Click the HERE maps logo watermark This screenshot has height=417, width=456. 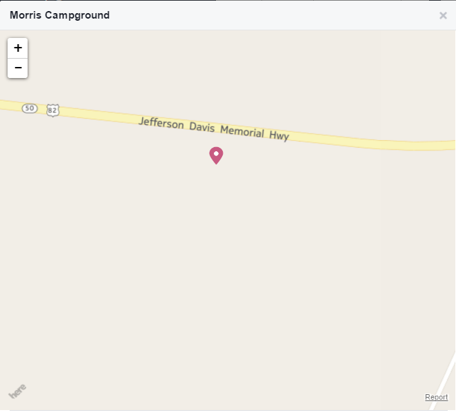[17, 391]
